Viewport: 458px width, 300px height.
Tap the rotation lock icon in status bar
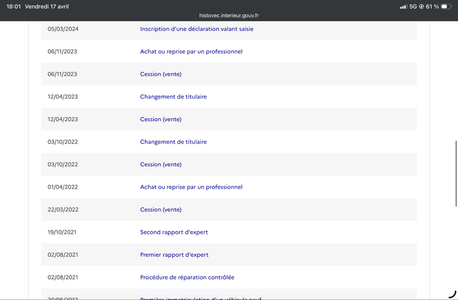pos(421,6)
